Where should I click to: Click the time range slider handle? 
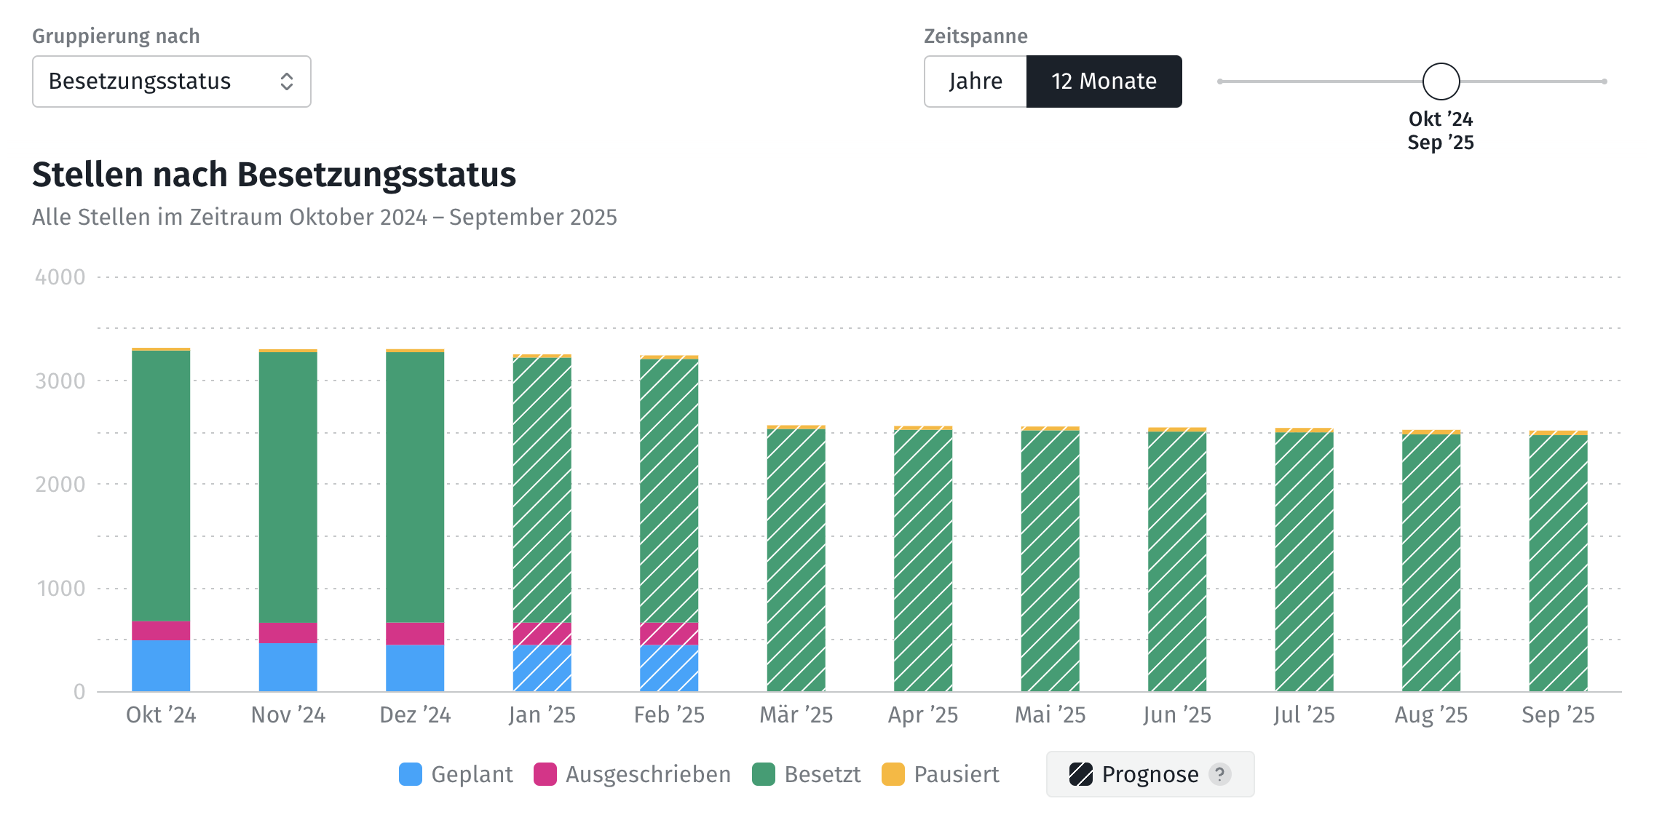coord(1441,81)
